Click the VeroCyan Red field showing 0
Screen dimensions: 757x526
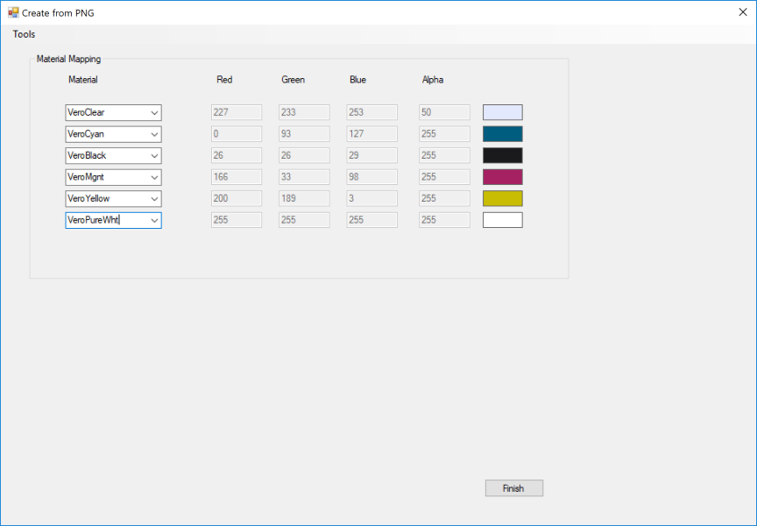coord(237,134)
